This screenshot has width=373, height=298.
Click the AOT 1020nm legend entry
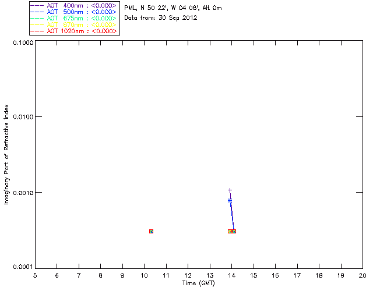[73, 31]
